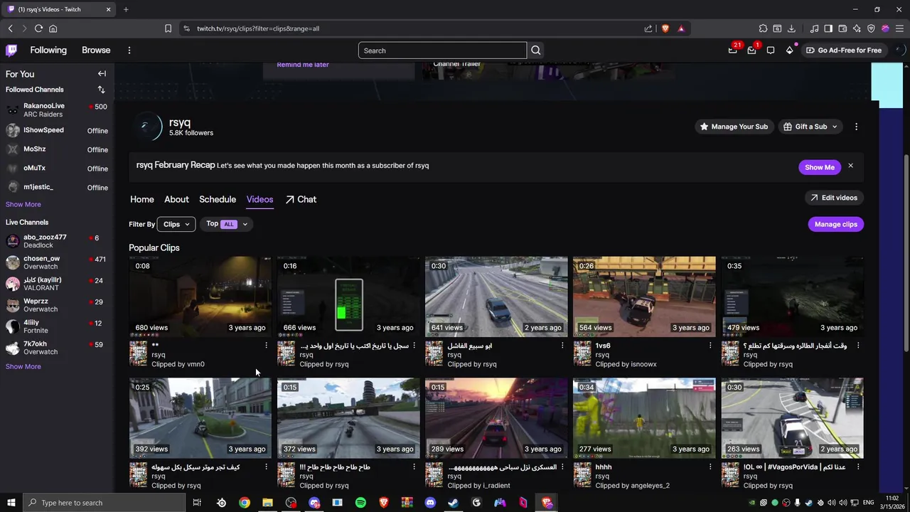Open Steam from the taskbar
This screenshot has width=910, height=512.
(453, 503)
